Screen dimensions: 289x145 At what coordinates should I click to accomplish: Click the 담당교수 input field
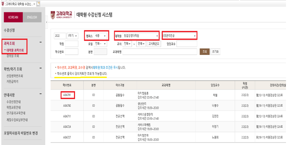[187, 44]
